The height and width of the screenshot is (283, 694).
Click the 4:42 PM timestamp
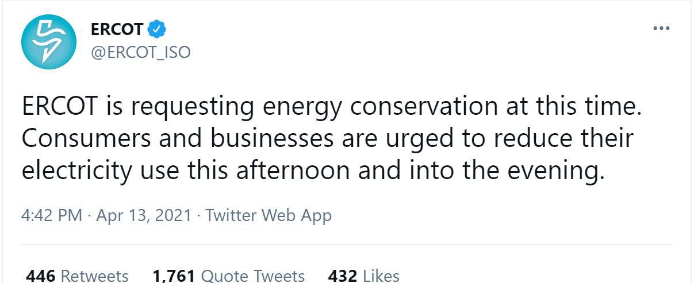click(x=52, y=216)
